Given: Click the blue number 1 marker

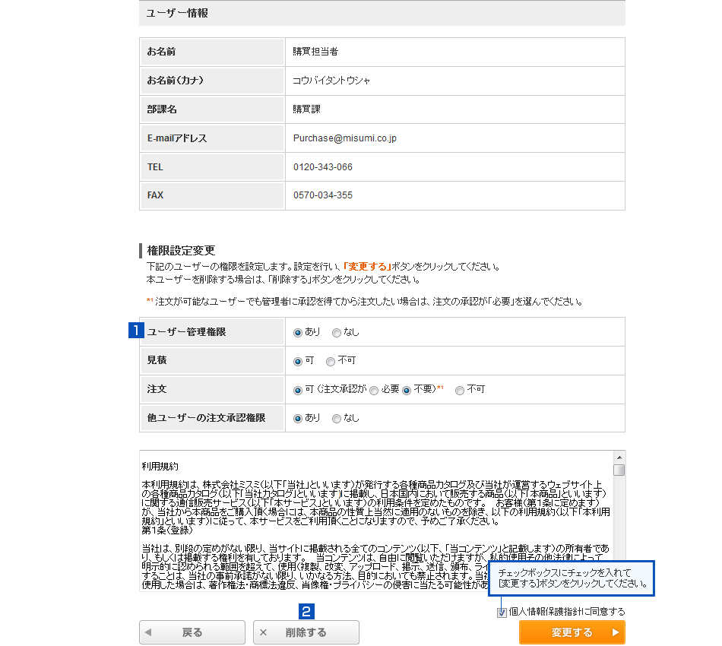Looking at the screenshot, I should click(136, 331).
